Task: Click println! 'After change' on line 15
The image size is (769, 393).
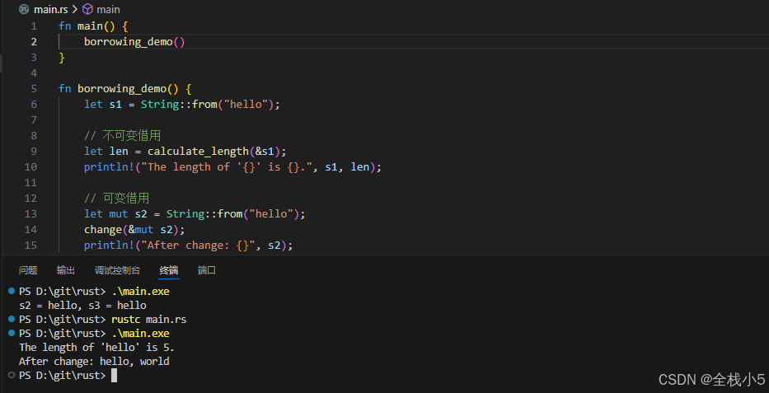Action: (188, 246)
